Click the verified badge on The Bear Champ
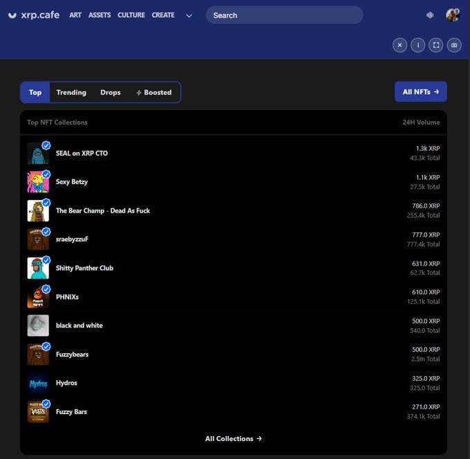470x459 pixels. click(46, 203)
